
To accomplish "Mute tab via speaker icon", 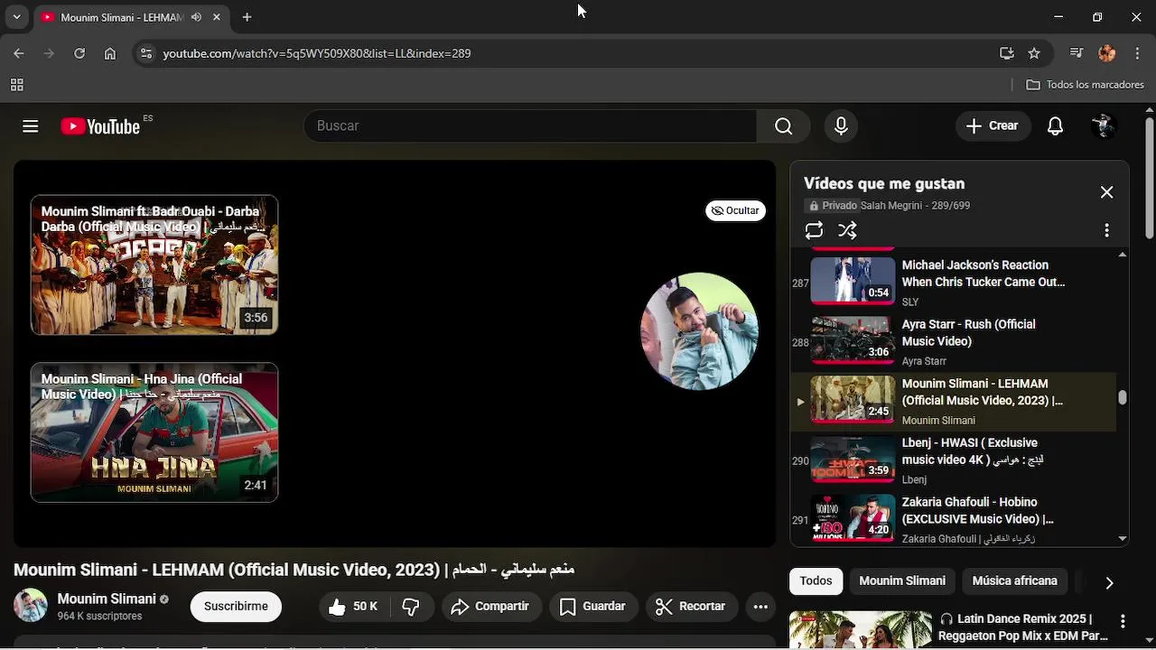I will click(x=197, y=17).
